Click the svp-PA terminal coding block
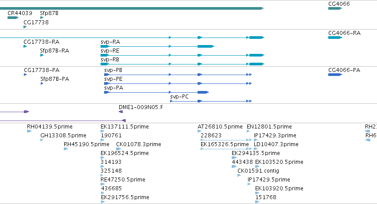The width and height of the screenshot is (377, 204). point(203,92)
